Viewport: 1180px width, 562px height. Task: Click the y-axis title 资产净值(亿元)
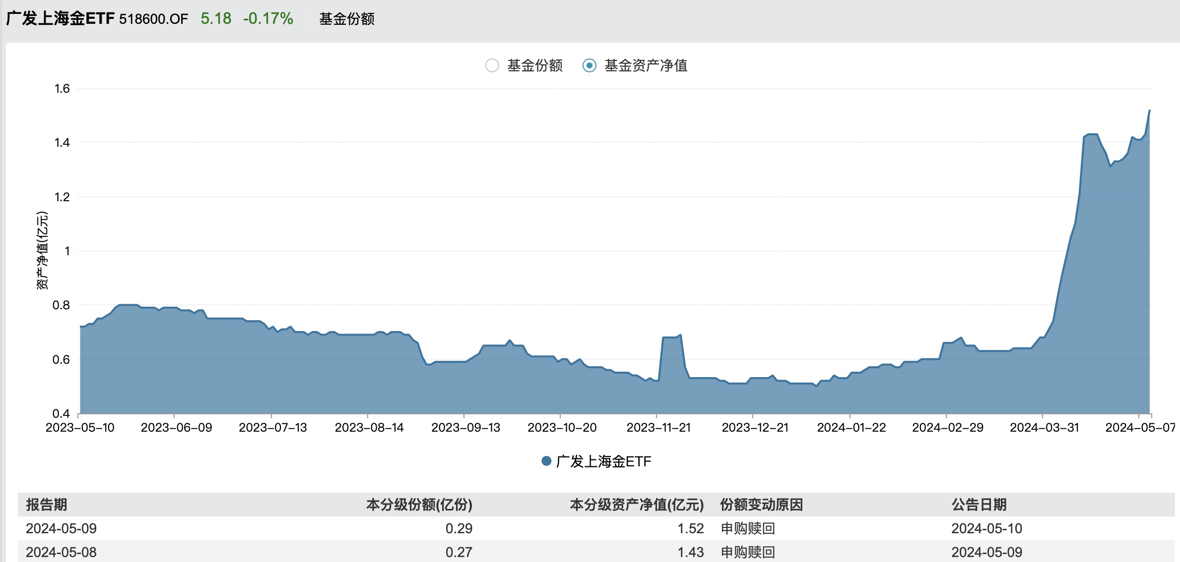click(x=42, y=250)
